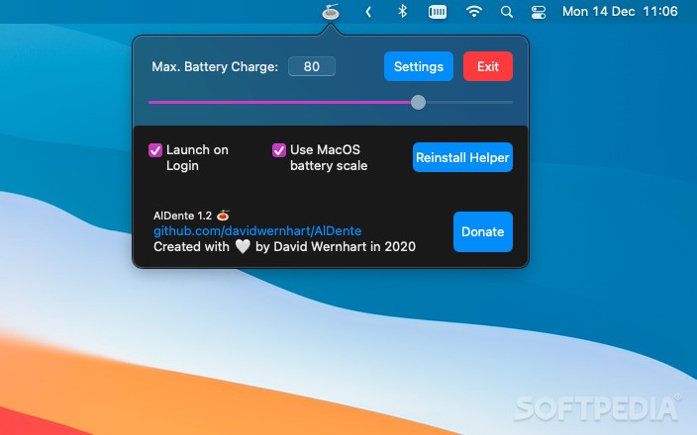Screen dimensions: 697x435
Task: Click the AlDente 1.2 version text
Action: click(x=182, y=216)
